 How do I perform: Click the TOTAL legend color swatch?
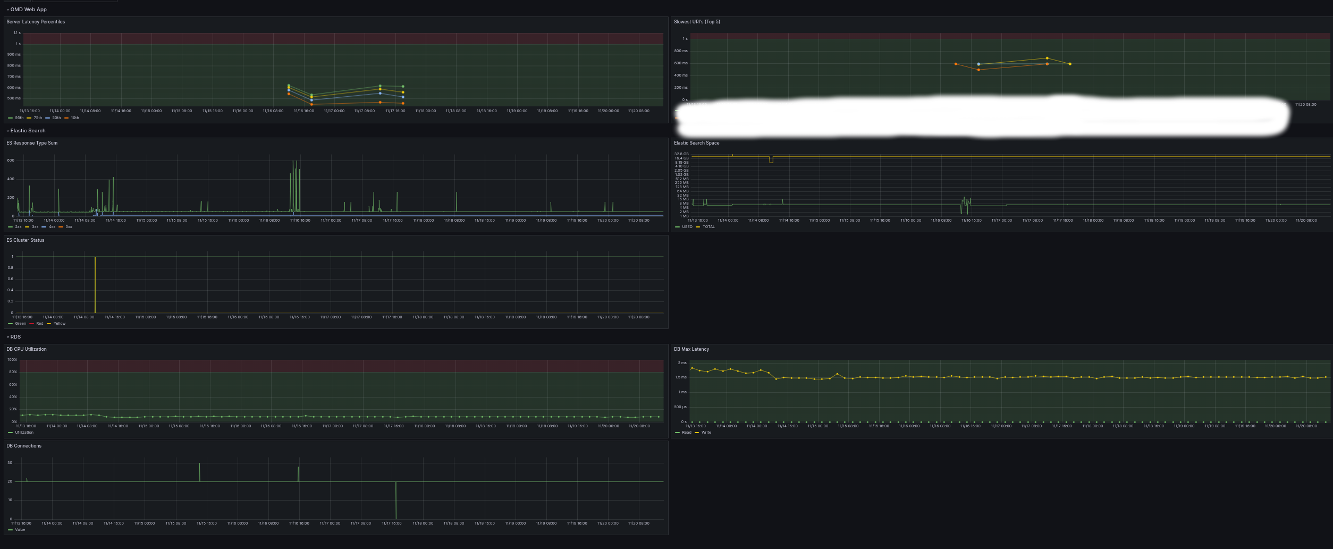[698, 227]
